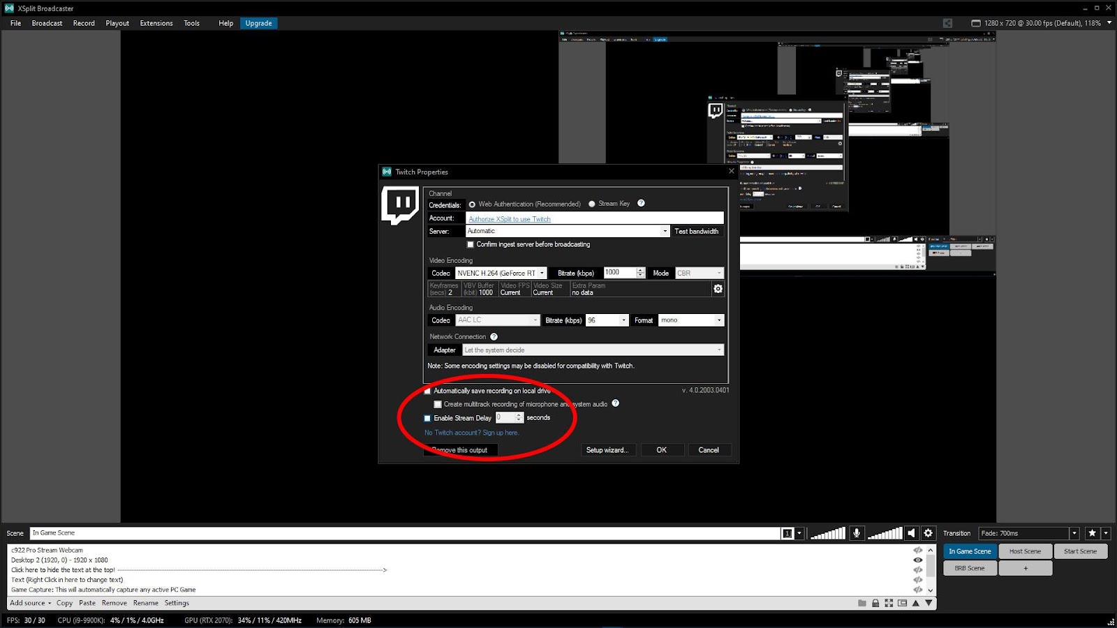Open the Add source dropdown

30,603
